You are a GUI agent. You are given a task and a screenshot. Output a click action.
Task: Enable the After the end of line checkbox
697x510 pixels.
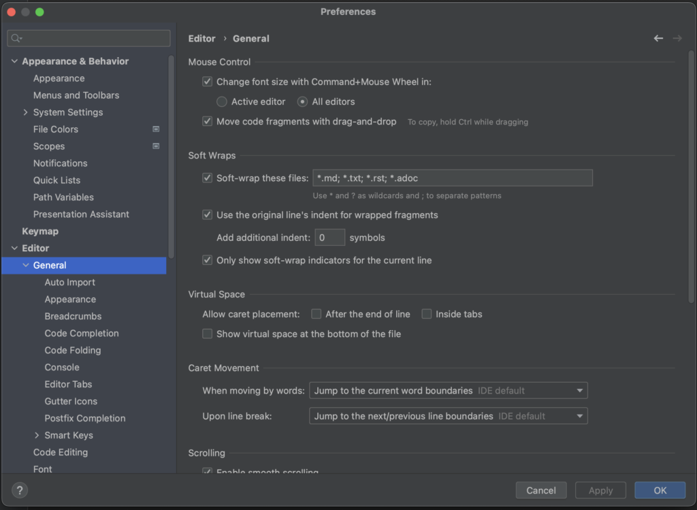point(316,314)
